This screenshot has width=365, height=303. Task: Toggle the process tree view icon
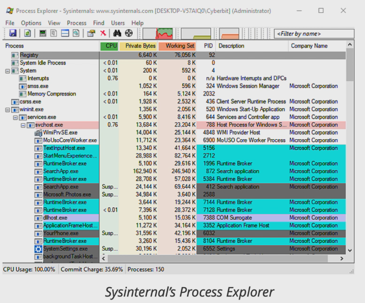pos(53,33)
